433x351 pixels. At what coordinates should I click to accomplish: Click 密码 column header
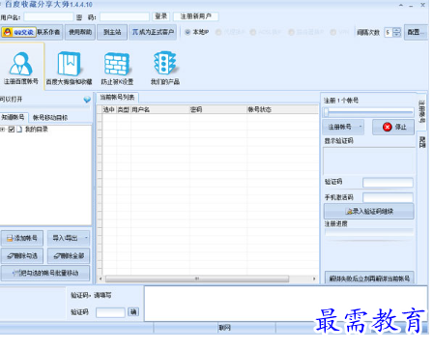pyautogui.click(x=218, y=110)
